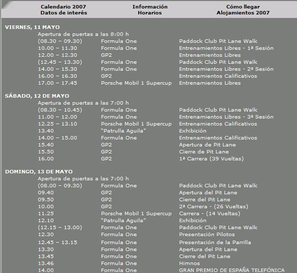
Task: Select the VIERNES, 11 MAYO heading
Action: tap(32, 27)
